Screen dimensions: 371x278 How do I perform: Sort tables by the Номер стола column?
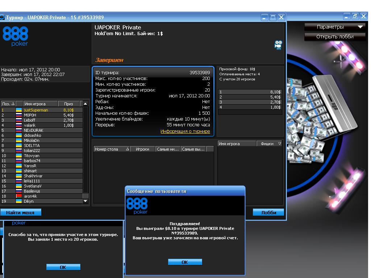(112, 149)
